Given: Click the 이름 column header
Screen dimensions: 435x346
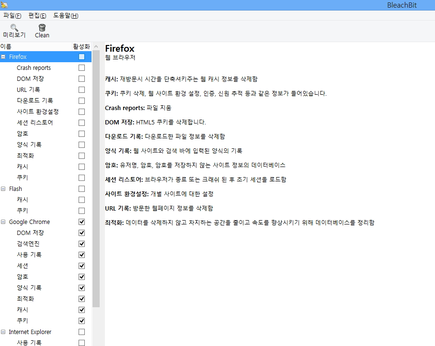Looking at the screenshot, I should pyautogui.click(x=36, y=46).
